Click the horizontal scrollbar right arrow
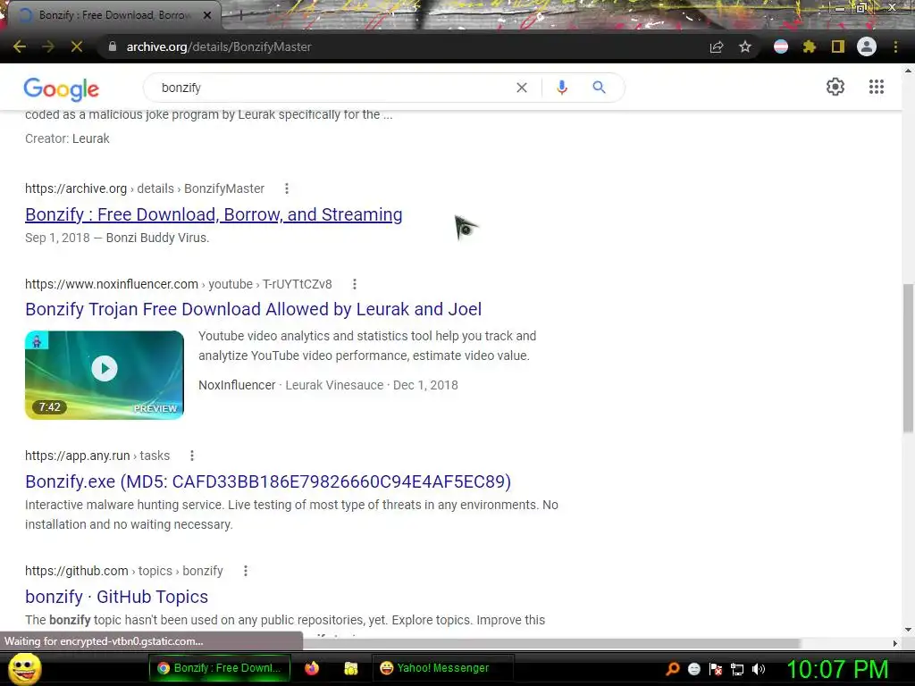This screenshot has width=915, height=686. (895, 643)
